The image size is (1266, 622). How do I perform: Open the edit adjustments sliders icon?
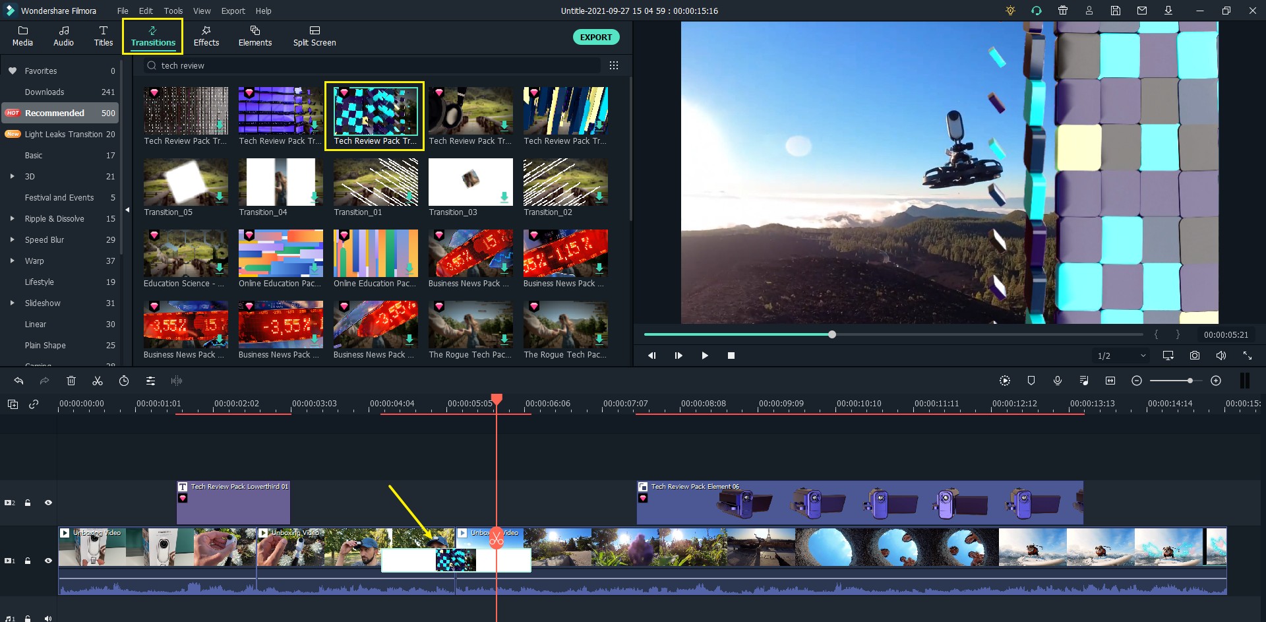coord(150,381)
